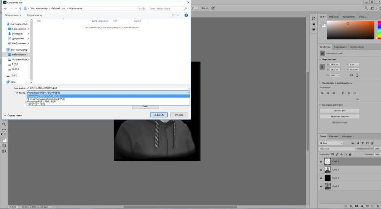This screenshot has height=209, width=381.
Task: Open the Упорядочить dropdown menu
Action: [13, 15]
